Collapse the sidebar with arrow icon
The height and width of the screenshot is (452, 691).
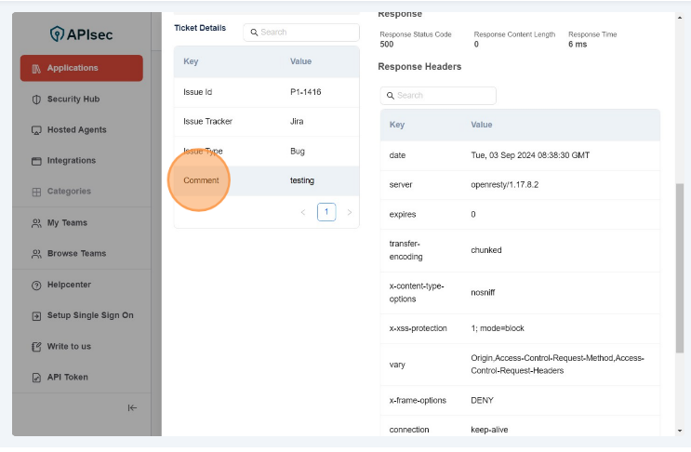point(132,407)
